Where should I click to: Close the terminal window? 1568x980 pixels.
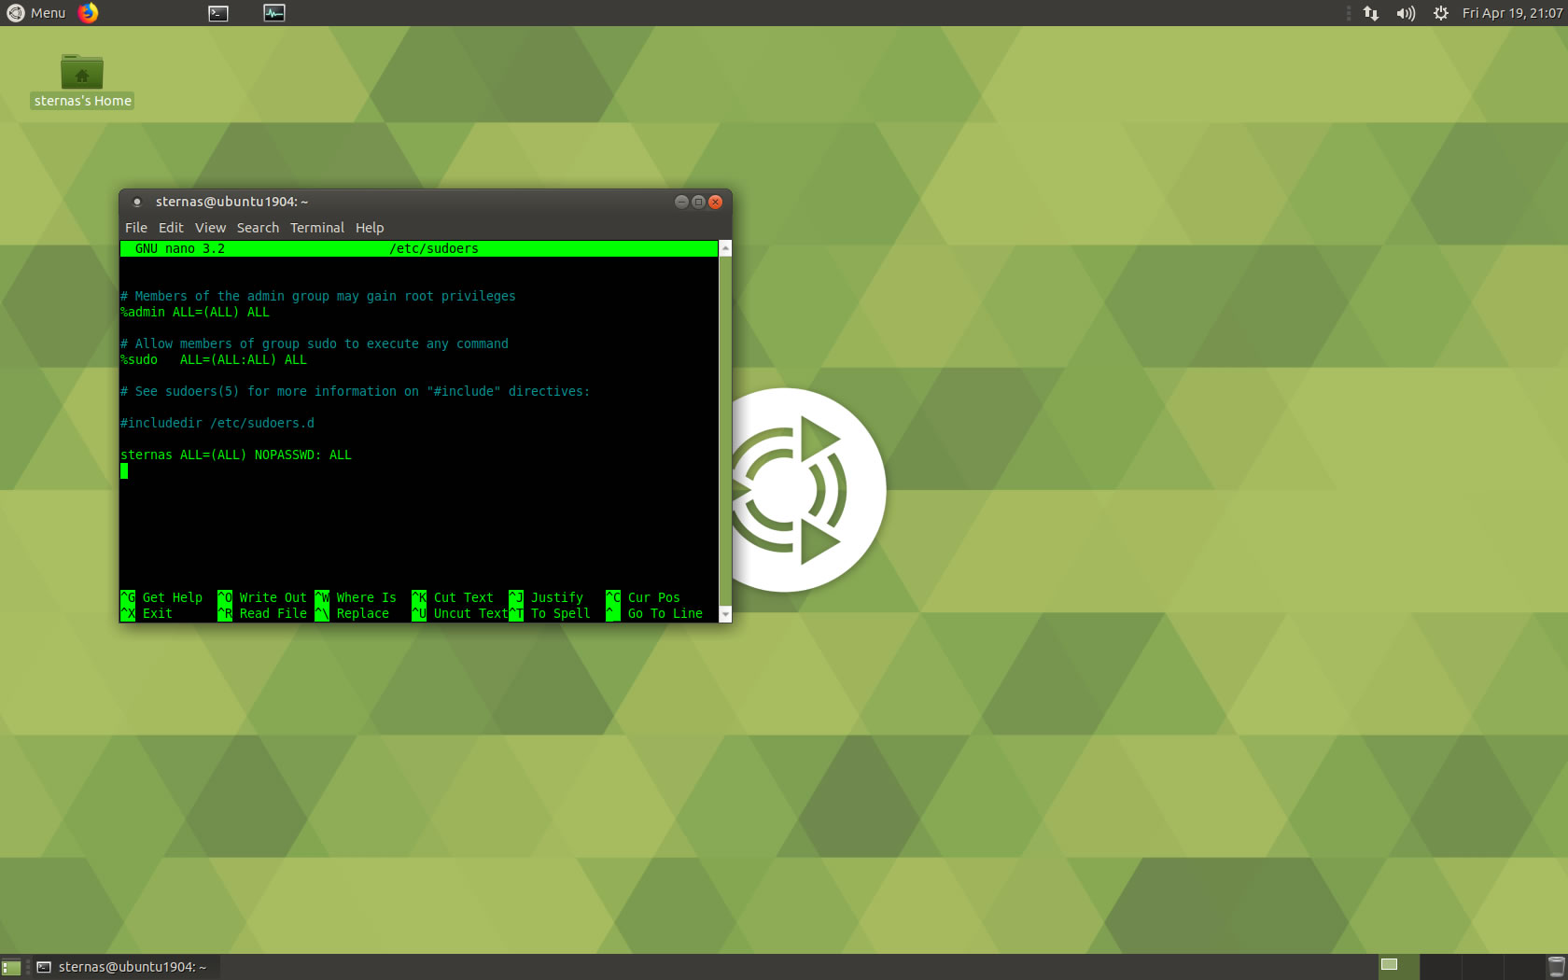716,202
